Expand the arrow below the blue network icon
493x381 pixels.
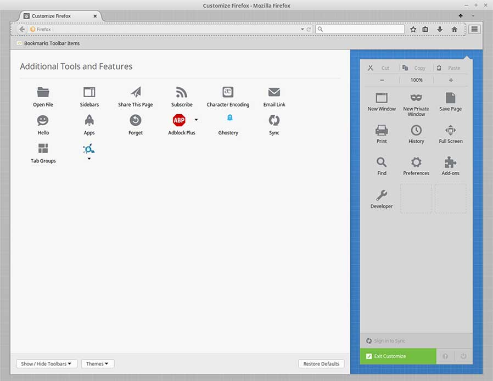click(89, 159)
